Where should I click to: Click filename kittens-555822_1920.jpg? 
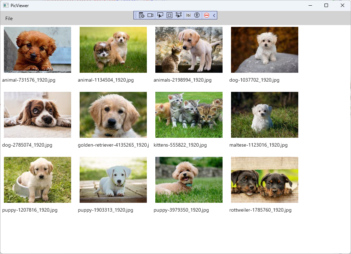(180, 145)
